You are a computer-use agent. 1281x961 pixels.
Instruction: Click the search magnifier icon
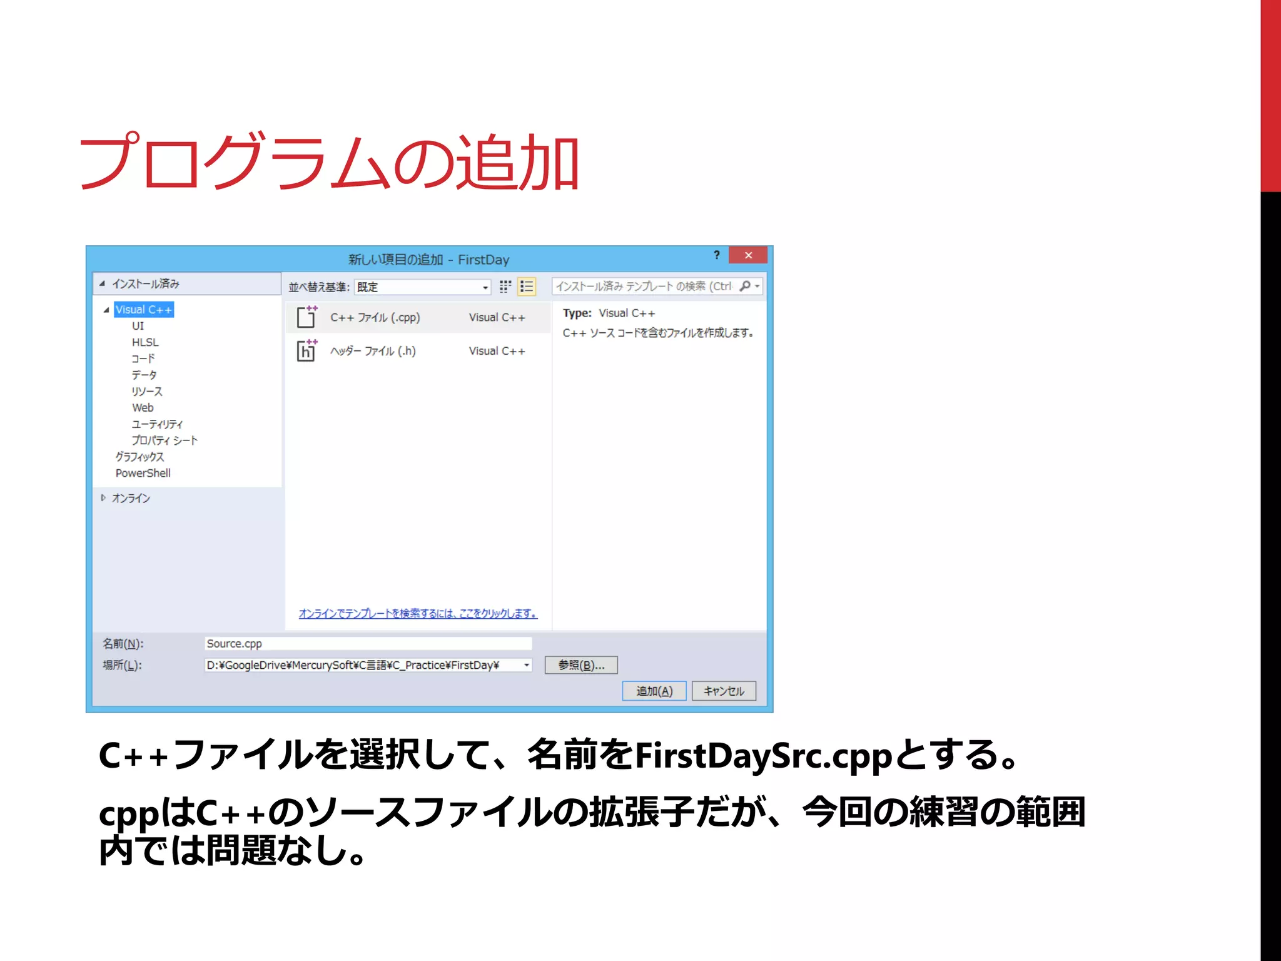point(744,286)
